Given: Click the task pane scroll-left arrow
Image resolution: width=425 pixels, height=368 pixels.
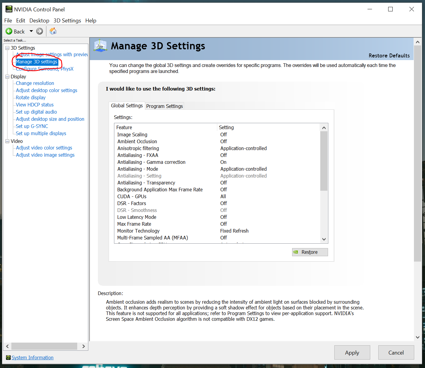Looking at the screenshot, I should (7, 346).
